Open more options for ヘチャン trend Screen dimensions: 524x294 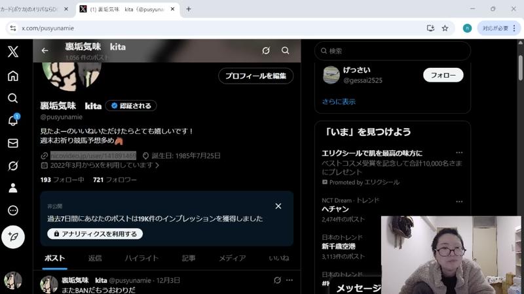(x=459, y=202)
